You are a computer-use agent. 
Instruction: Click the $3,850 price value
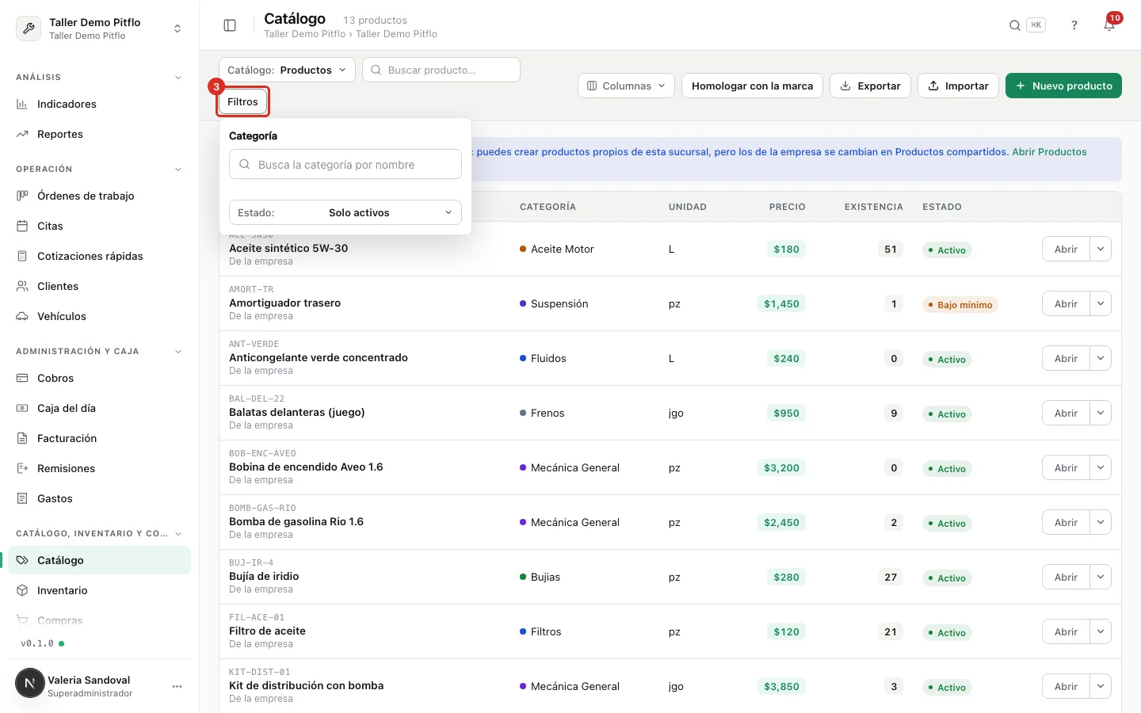point(781,686)
